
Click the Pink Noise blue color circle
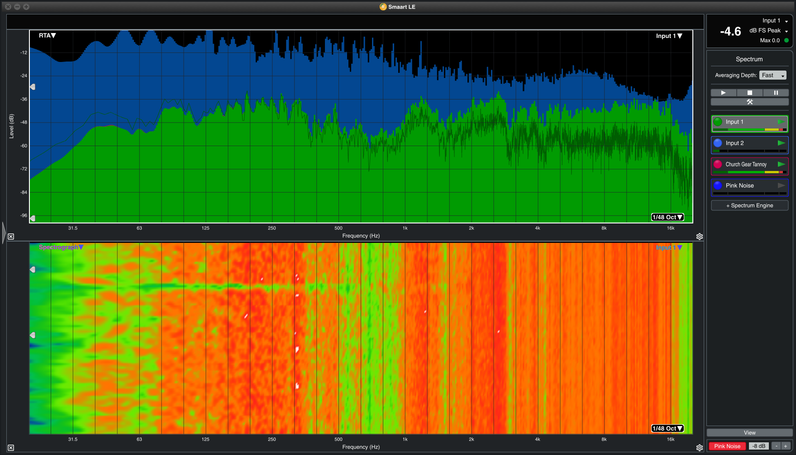coord(718,185)
